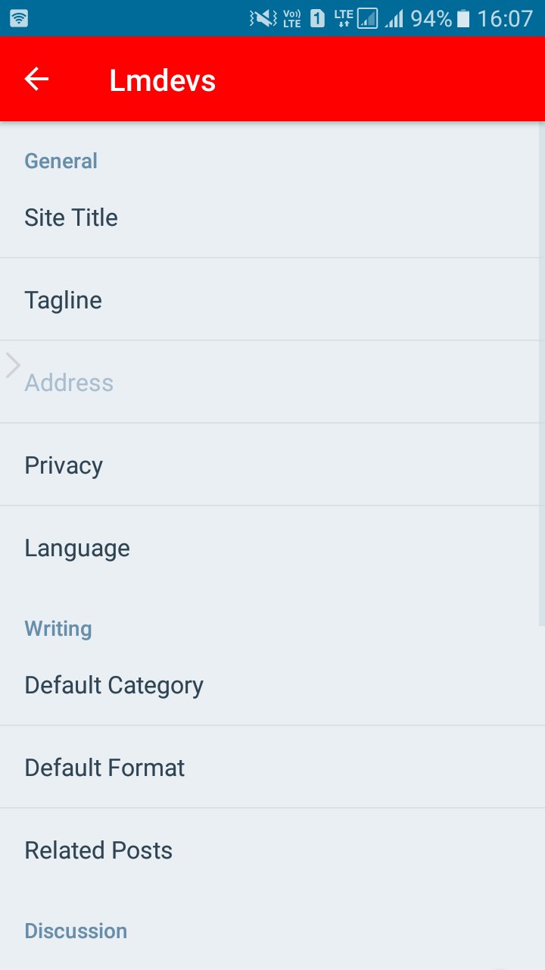Open the Tagline setting
This screenshot has height=970, width=545.
272,299
